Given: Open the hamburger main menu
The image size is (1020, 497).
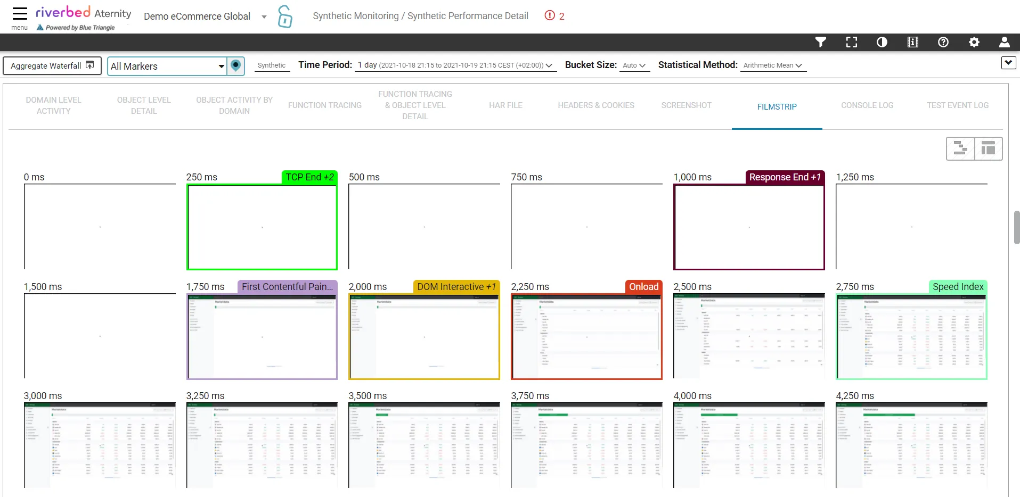Looking at the screenshot, I should [x=20, y=14].
